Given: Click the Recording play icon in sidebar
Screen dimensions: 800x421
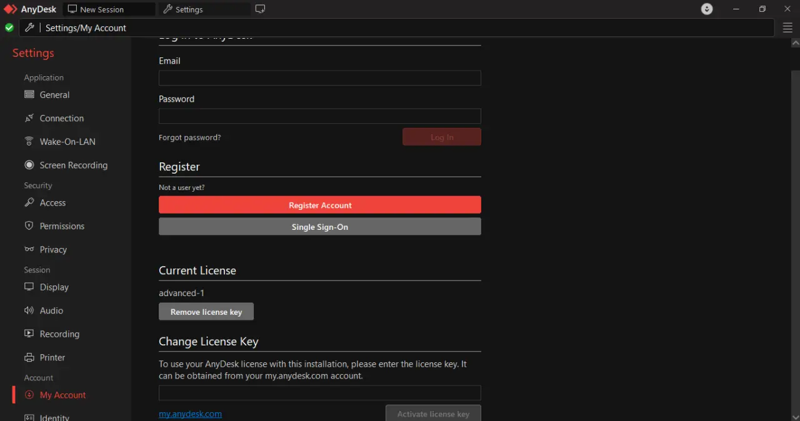Looking at the screenshot, I should 29,334.
